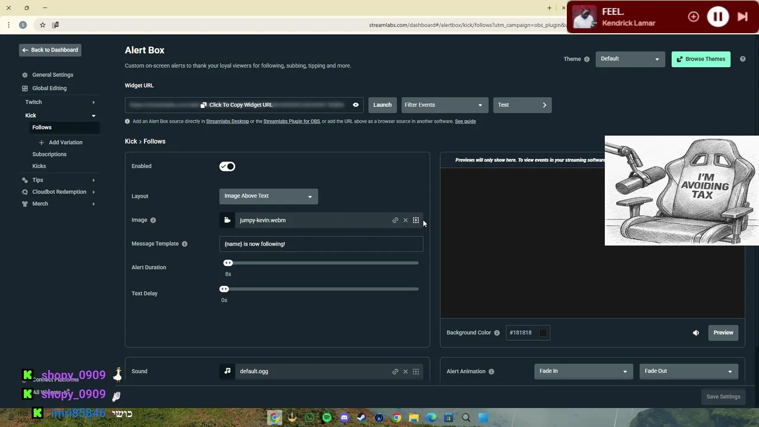Click the Back to Dashboard button
This screenshot has height=427, width=759.
tap(50, 50)
